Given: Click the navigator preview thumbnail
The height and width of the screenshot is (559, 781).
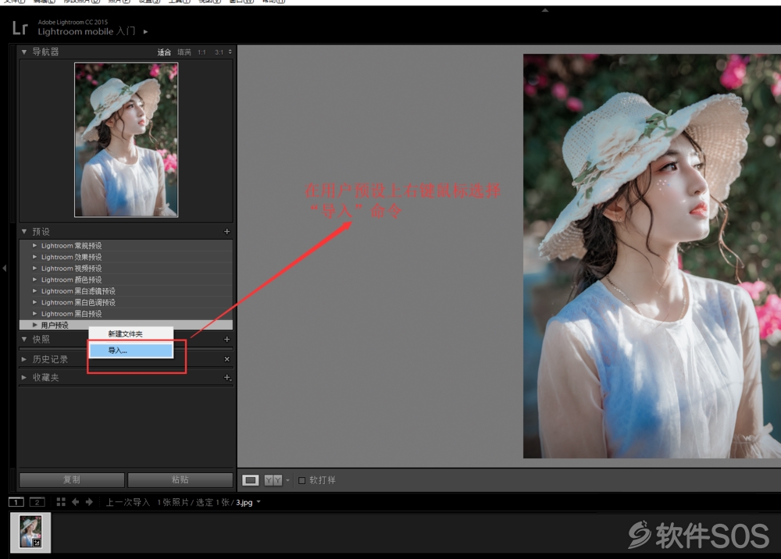Looking at the screenshot, I should pyautogui.click(x=126, y=140).
